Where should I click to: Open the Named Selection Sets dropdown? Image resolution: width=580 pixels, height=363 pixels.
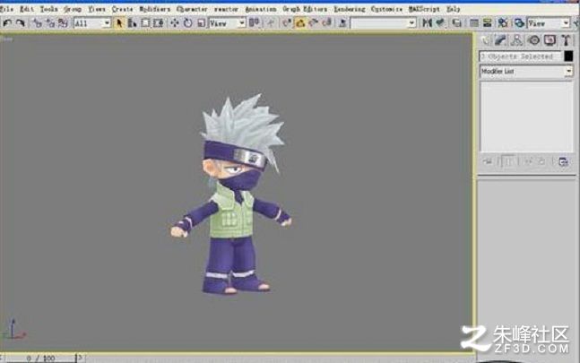[383, 23]
